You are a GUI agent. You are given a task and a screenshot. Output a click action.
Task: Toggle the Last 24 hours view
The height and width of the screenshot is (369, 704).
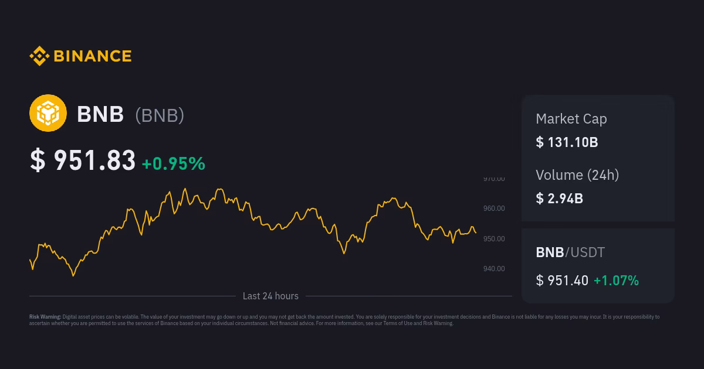270,296
